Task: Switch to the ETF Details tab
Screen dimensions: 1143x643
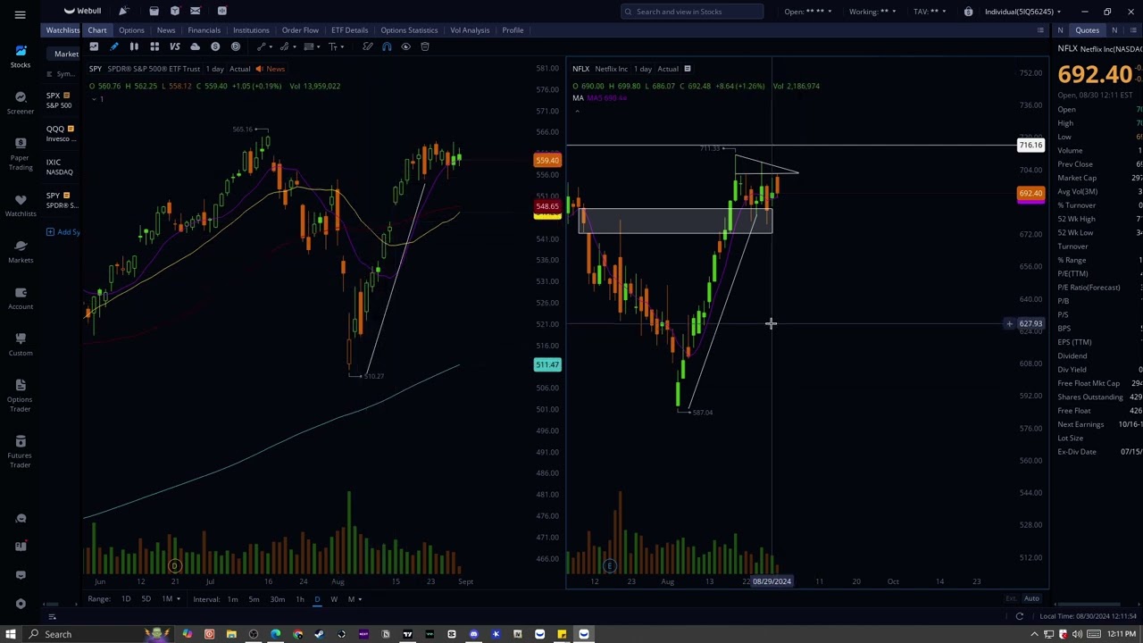Action: [349, 30]
